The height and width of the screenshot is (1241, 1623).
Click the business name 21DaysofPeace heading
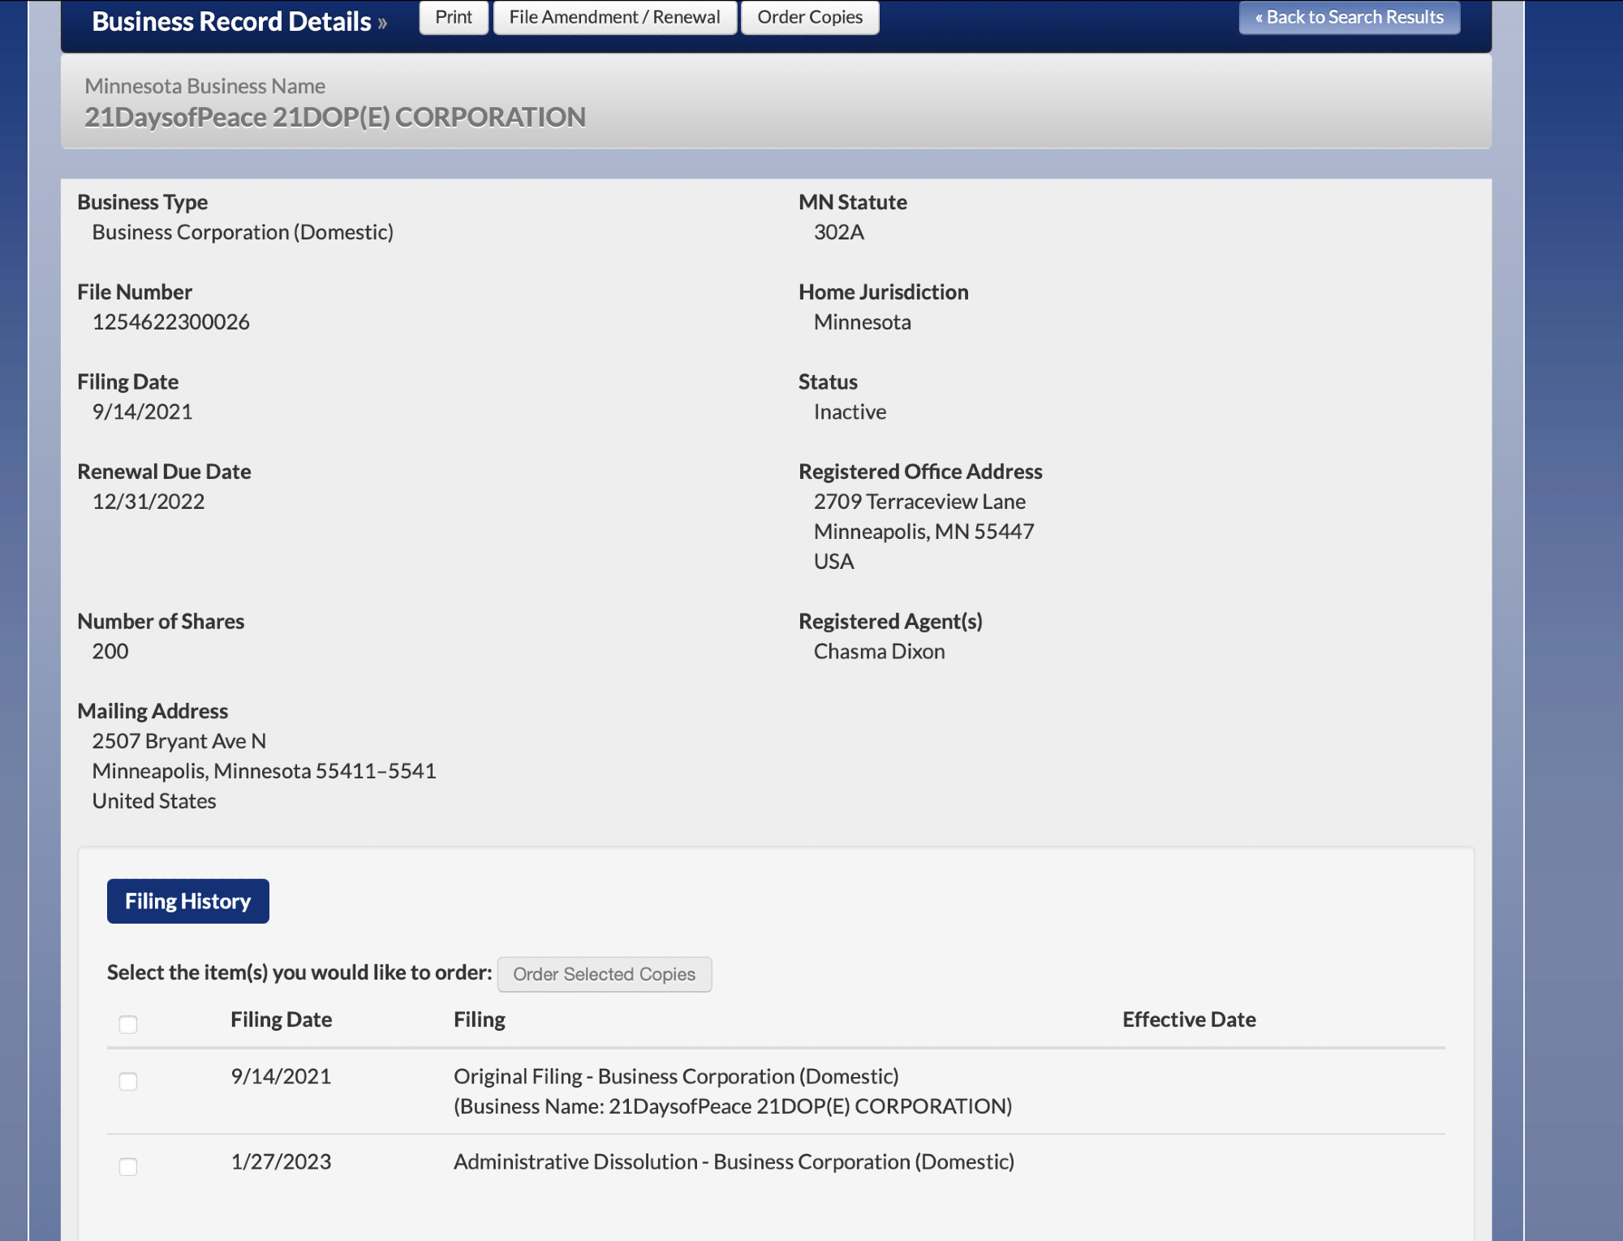tap(334, 117)
